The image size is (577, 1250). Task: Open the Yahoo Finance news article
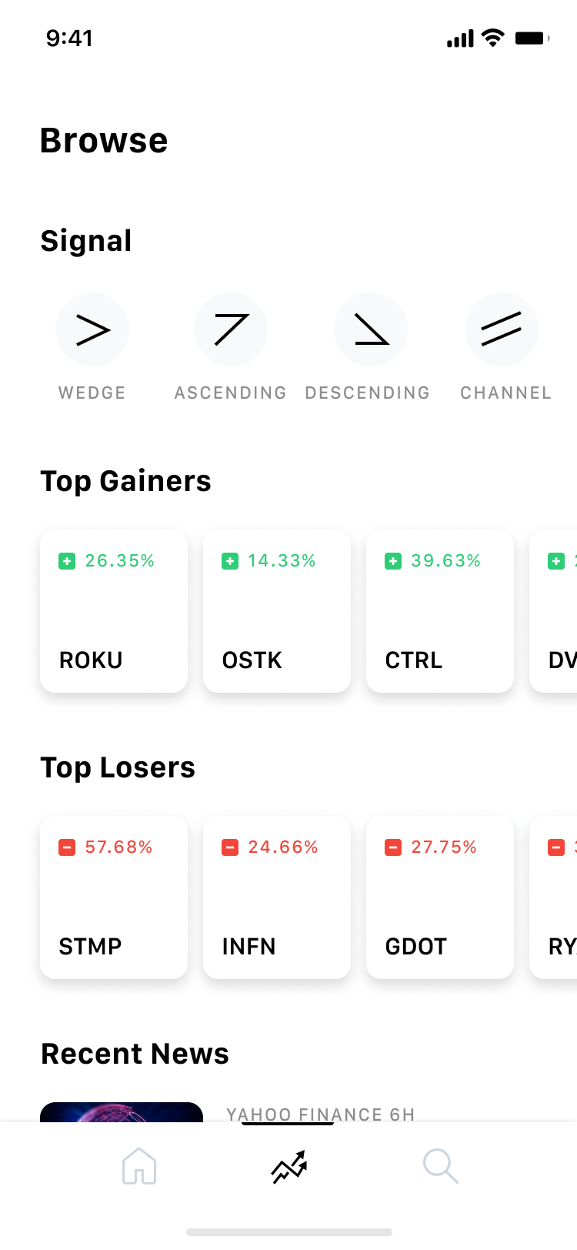[320, 1114]
